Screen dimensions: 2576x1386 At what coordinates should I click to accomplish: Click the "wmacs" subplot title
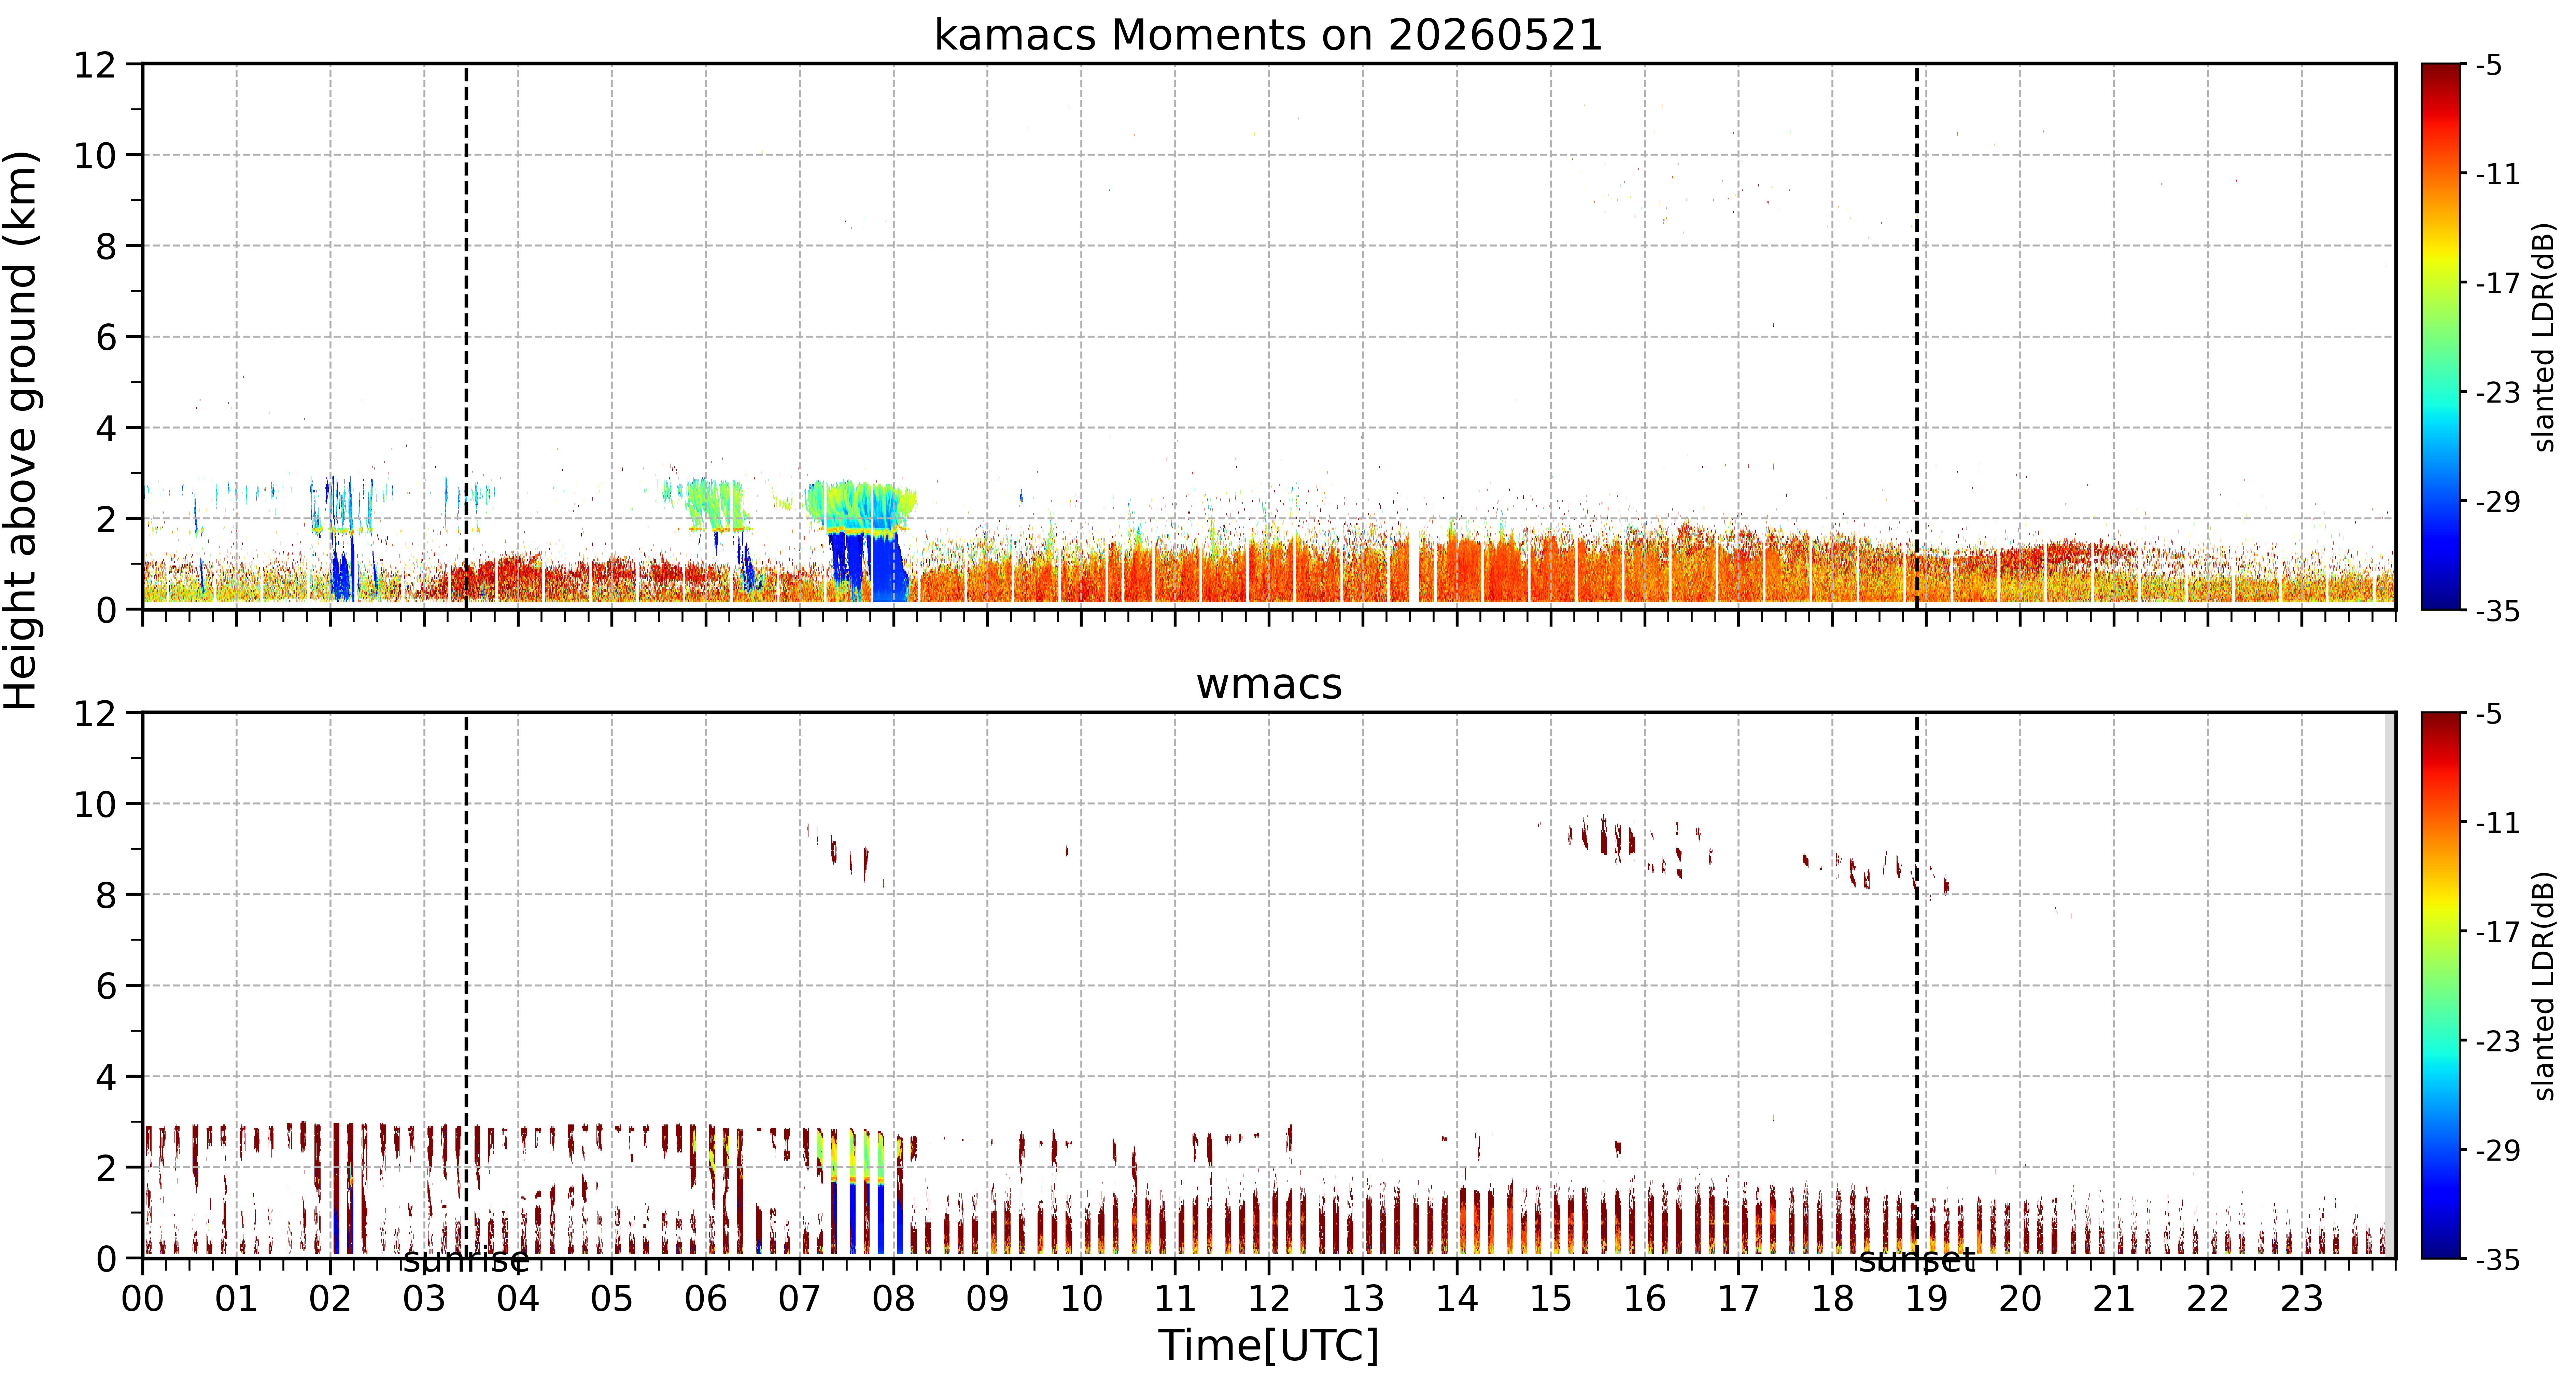[x=1269, y=684]
